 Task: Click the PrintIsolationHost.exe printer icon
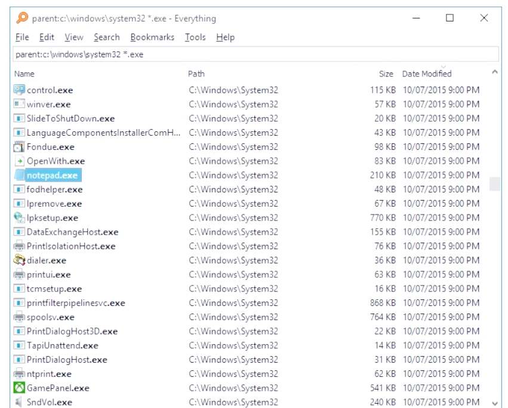click(19, 246)
